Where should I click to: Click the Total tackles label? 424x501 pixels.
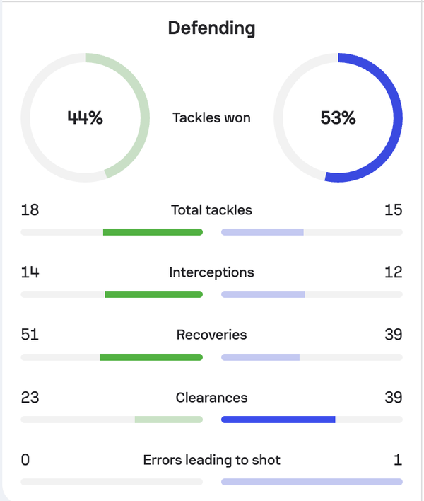(211, 210)
